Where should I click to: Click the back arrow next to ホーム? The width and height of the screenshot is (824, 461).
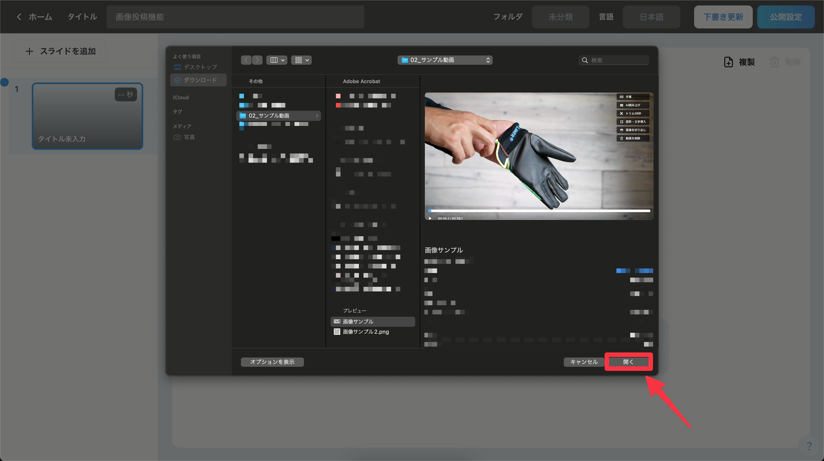click(x=19, y=17)
